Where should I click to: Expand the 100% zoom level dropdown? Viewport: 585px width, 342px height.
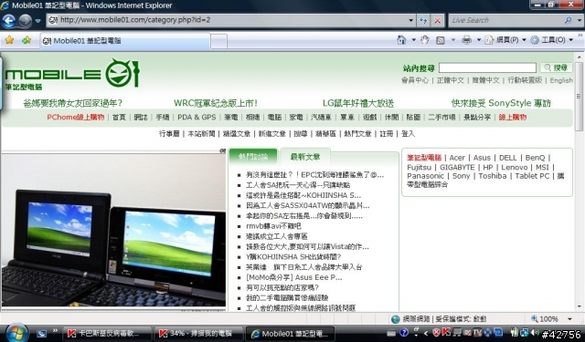pyautogui.click(x=569, y=319)
